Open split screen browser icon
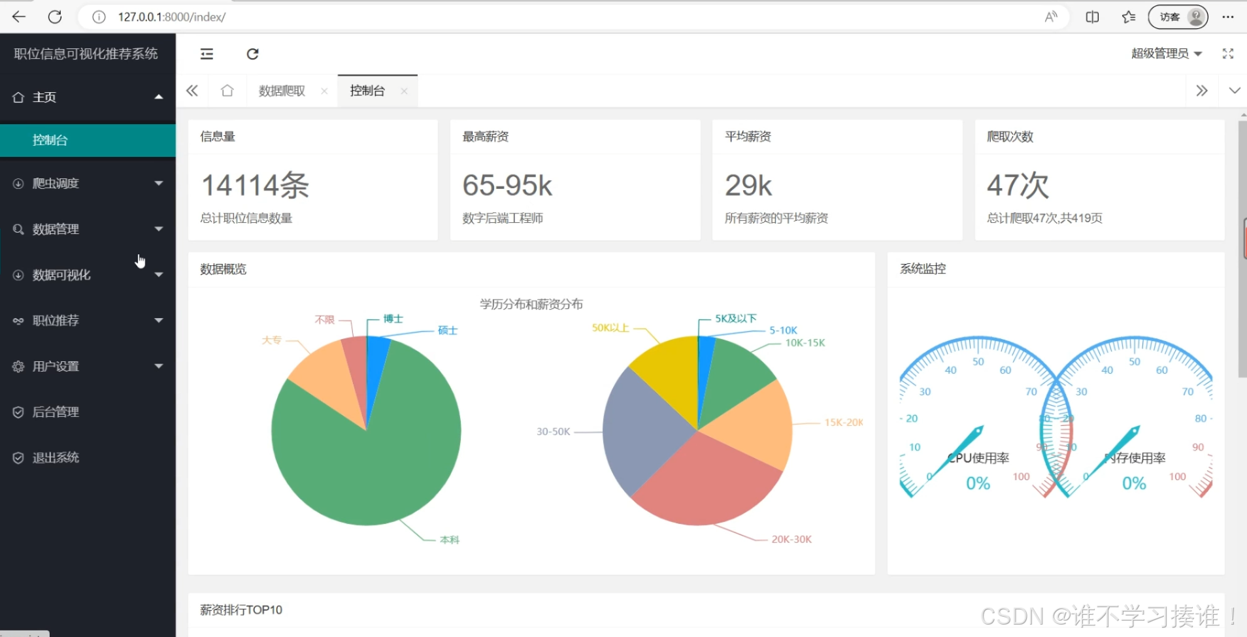This screenshot has height=637, width=1247. click(x=1092, y=17)
